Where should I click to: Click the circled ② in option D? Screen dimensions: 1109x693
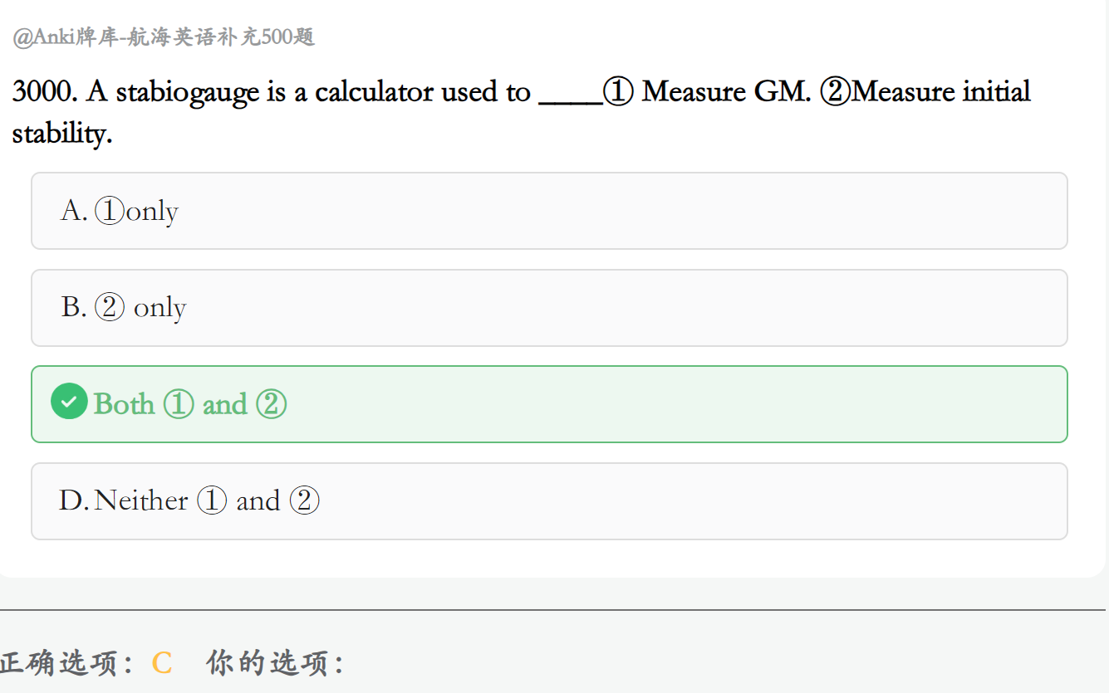[304, 501]
